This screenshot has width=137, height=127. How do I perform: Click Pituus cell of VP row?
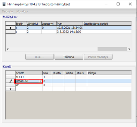[81, 85]
